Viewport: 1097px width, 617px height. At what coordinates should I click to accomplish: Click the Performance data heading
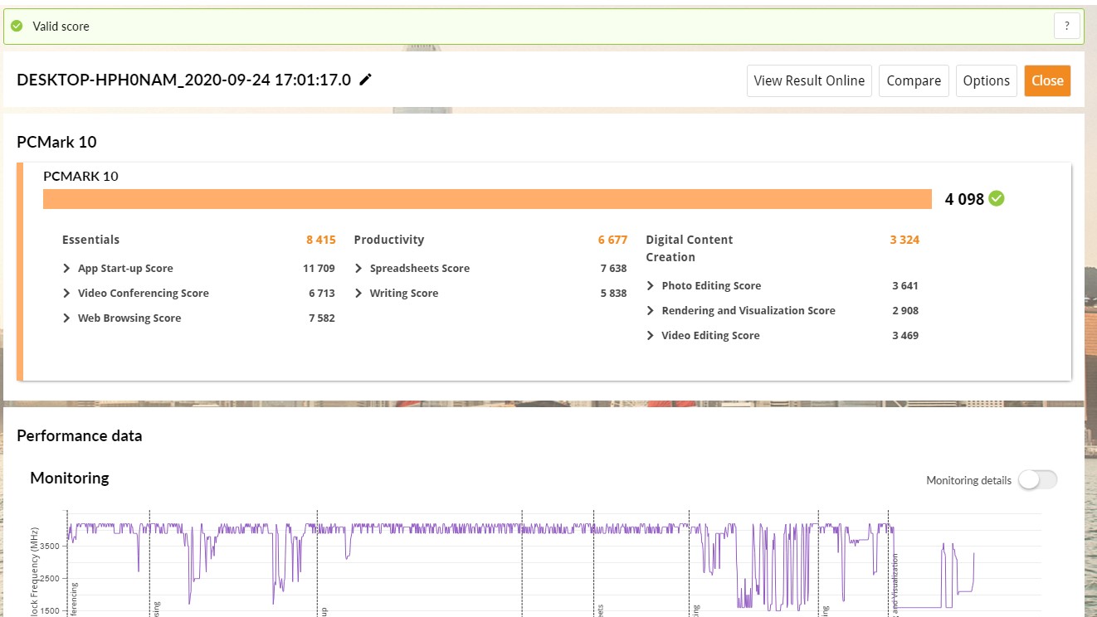point(80,435)
